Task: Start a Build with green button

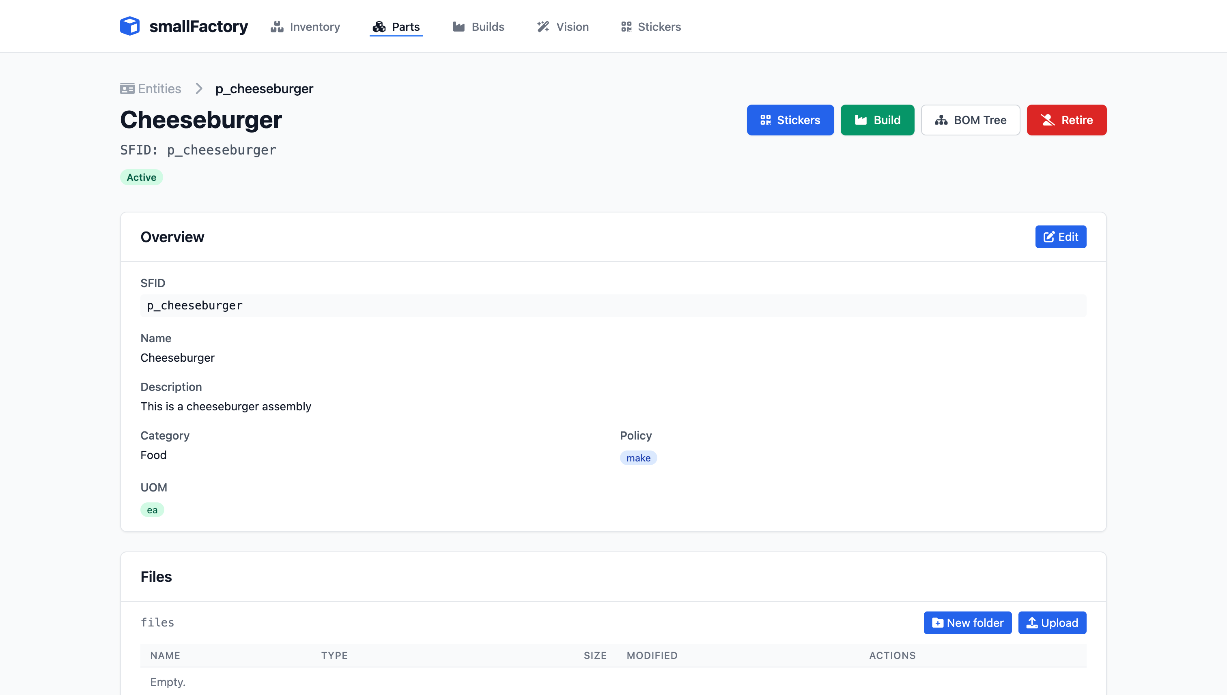Action: [877, 120]
